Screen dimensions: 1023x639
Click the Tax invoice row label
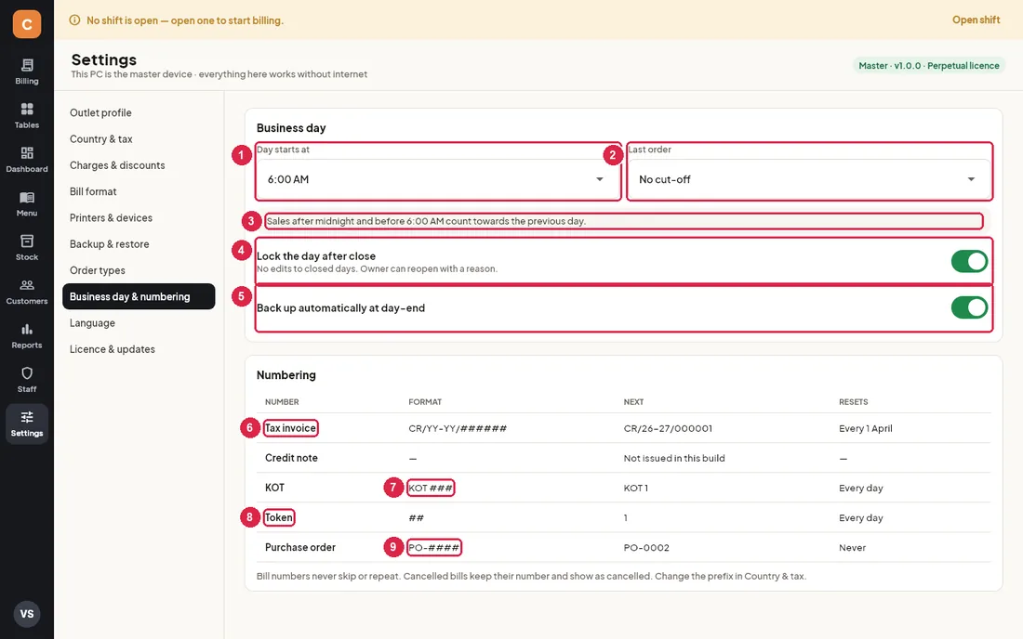tap(290, 428)
